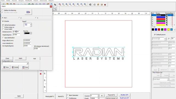
Task: Open the Draw menu
Action: pos(14,1)
